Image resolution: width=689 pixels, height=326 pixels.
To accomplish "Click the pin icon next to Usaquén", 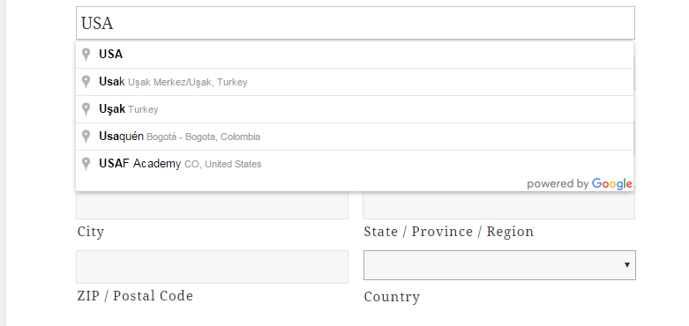I will coord(86,137).
